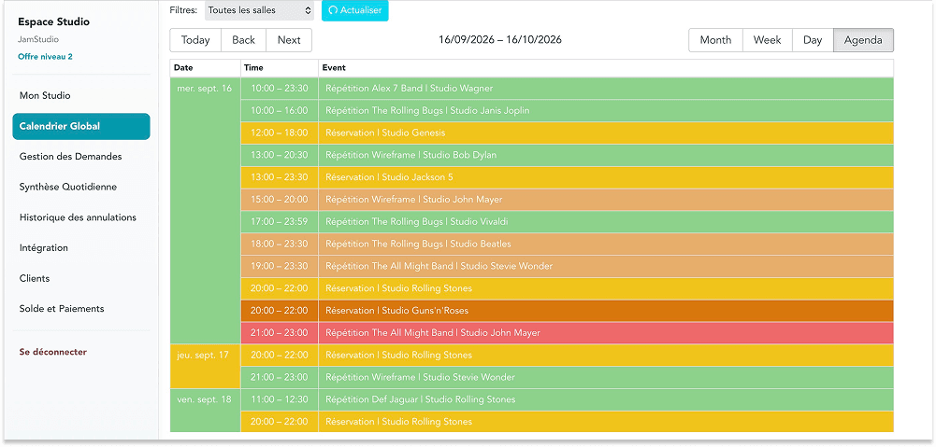Click the Se déconnecter link

pyautogui.click(x=52, y=352)
